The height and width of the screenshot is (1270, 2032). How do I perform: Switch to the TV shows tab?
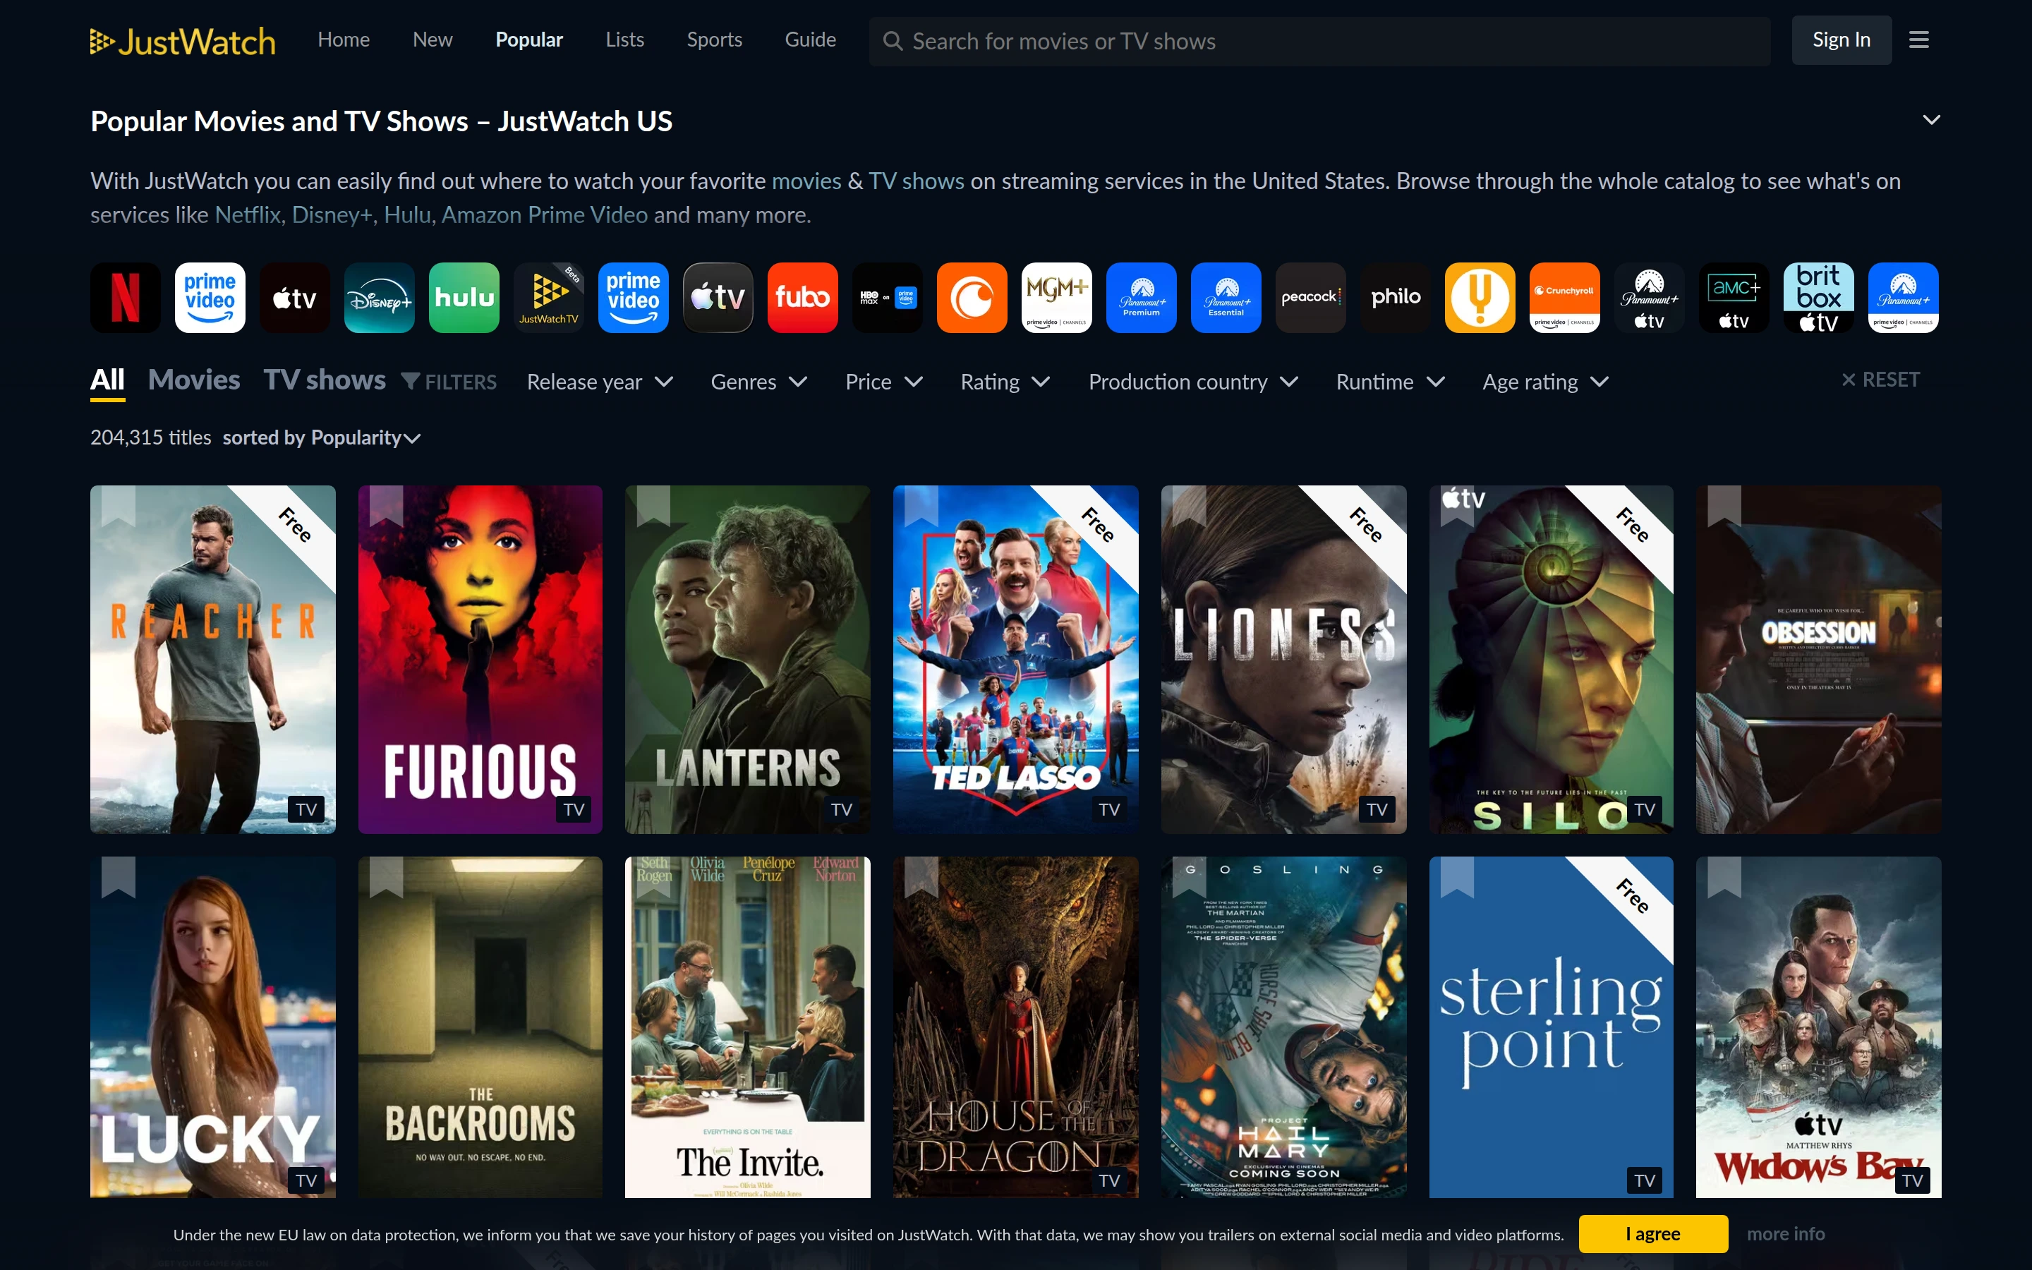click(325, 380)
